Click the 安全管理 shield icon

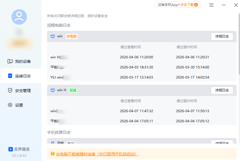pyautogui.click(x=10, y=91)
